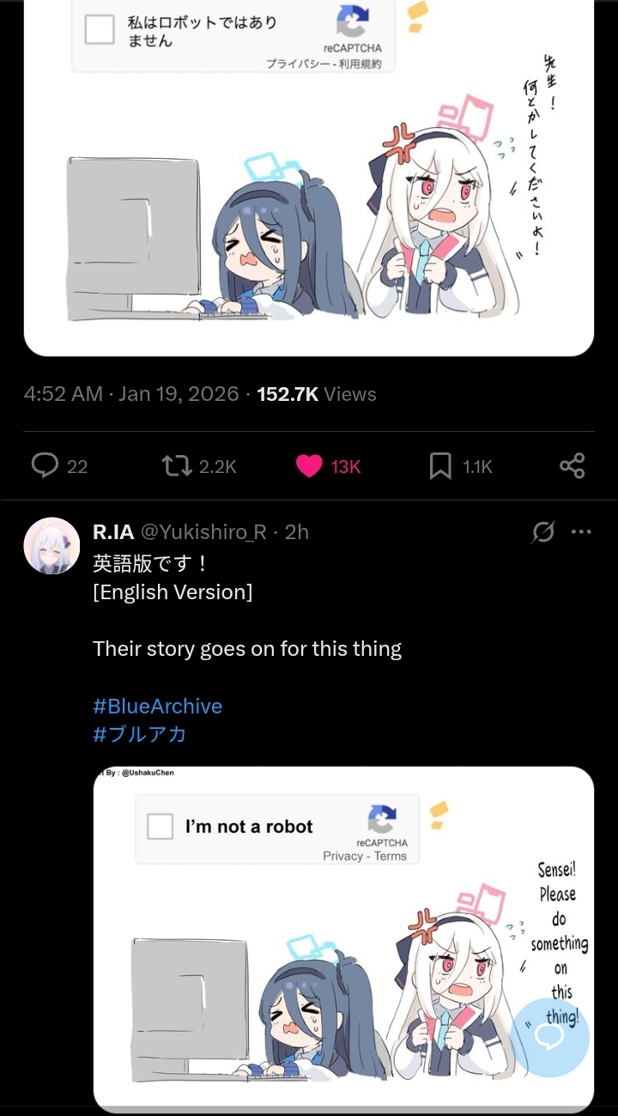Open the #ブルアカ hashtag

140,735
